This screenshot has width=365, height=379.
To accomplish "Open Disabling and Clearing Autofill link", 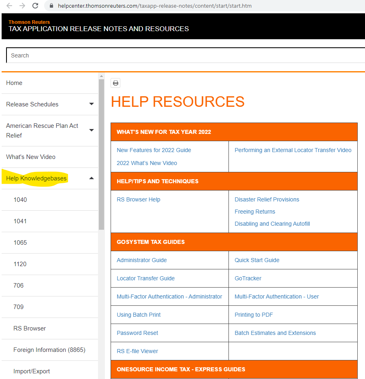I will (272, 224).
